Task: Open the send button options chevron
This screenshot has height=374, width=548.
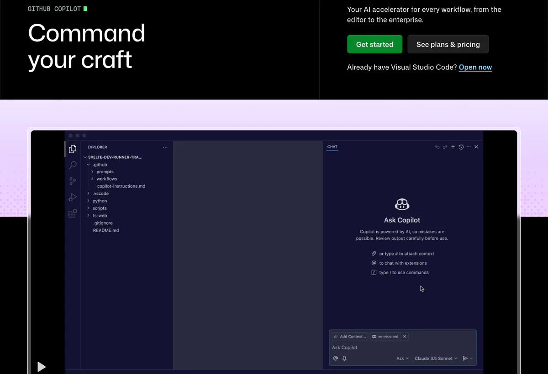Action: [x=471, y=358]
